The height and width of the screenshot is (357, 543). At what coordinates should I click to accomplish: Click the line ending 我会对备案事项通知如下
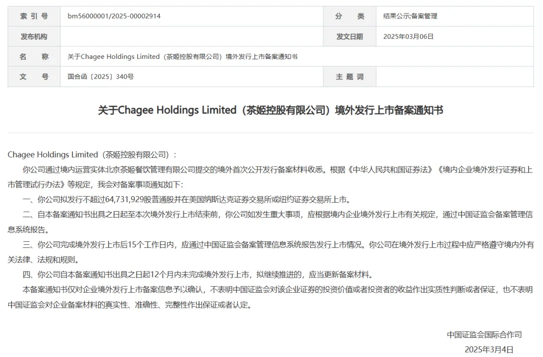(95, 185)
